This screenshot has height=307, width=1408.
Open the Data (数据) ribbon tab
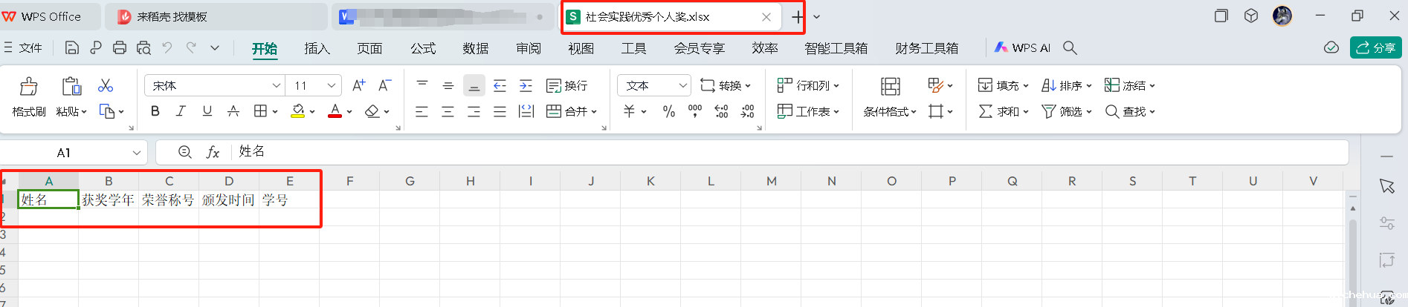pos(476,48)
